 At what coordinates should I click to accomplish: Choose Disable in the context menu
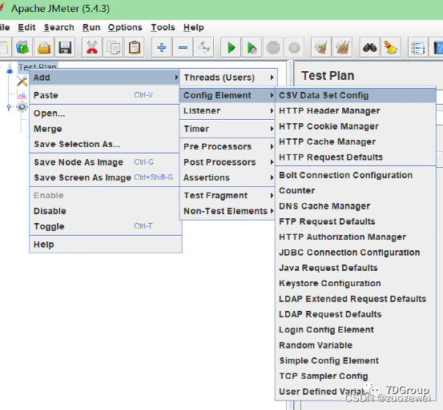pos(105,211)
